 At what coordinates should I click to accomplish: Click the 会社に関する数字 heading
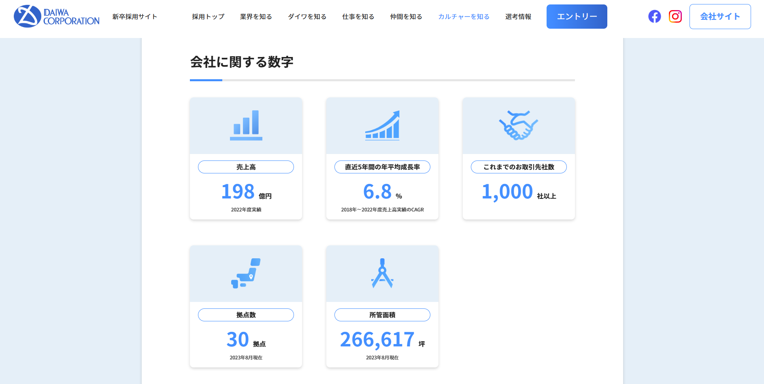(x=242, y=62)
